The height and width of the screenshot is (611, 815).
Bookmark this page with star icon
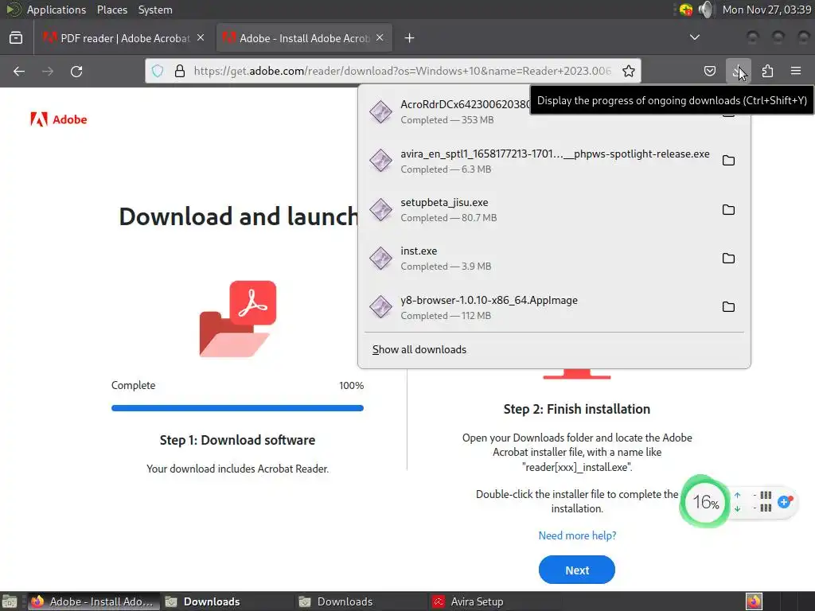629,71
